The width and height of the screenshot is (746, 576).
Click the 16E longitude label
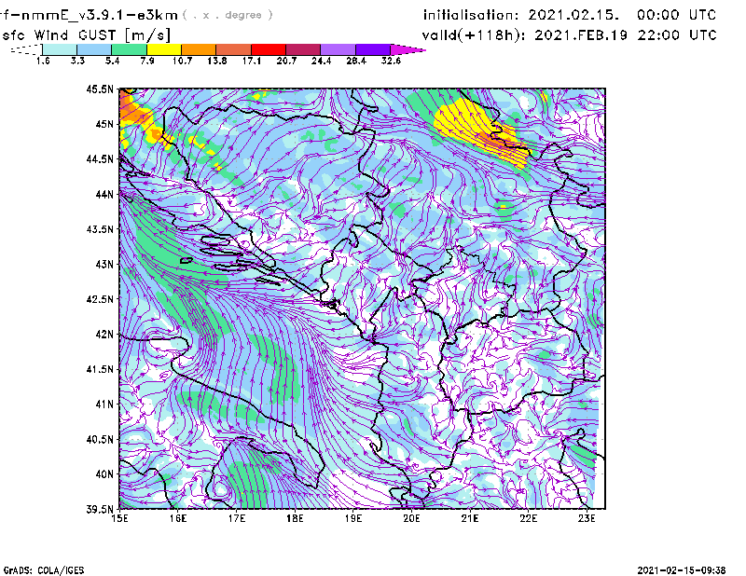(x=178, y=518)
